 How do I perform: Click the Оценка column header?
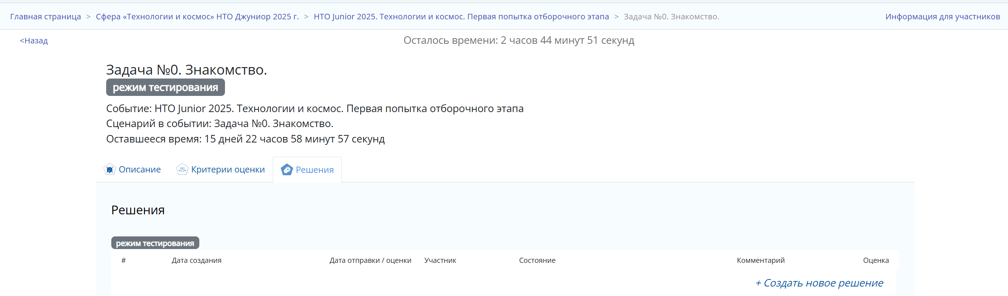pyautogui.click(x=876, y=260)
